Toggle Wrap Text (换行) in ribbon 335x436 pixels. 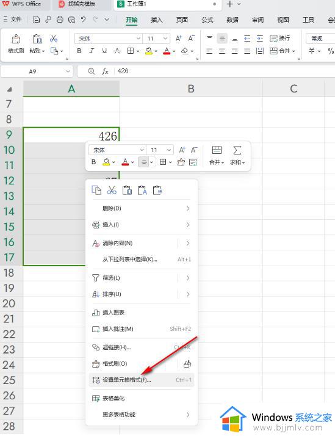pos(280,38)
